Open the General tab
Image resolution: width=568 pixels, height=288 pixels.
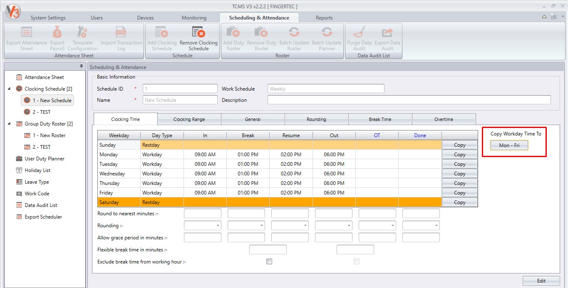point(253,119)
